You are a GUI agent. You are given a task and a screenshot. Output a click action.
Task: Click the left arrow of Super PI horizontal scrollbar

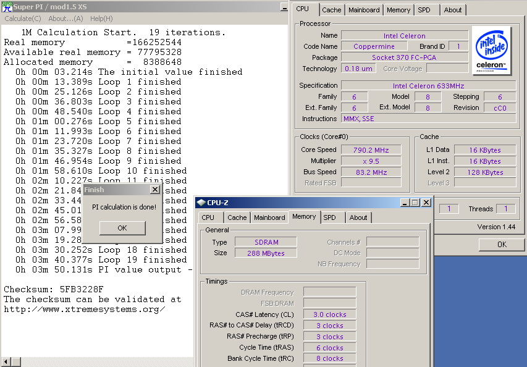(6, 362)
